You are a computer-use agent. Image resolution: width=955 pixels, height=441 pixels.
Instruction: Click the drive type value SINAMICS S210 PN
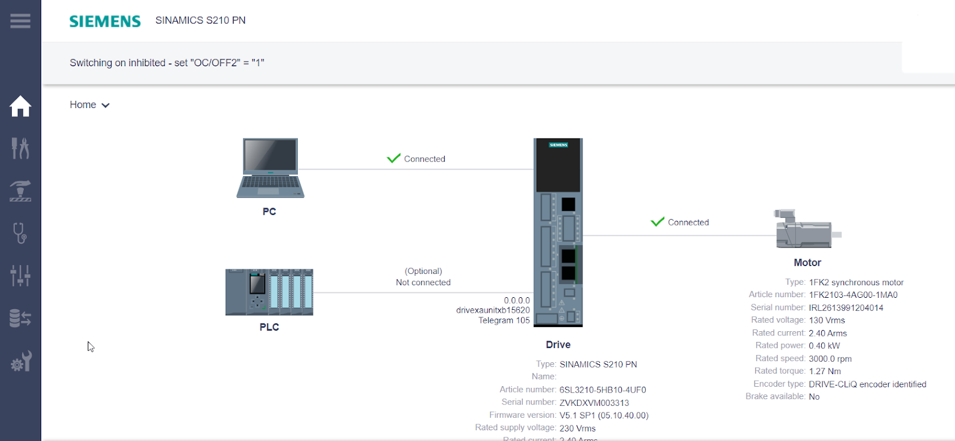coord(598,364)
